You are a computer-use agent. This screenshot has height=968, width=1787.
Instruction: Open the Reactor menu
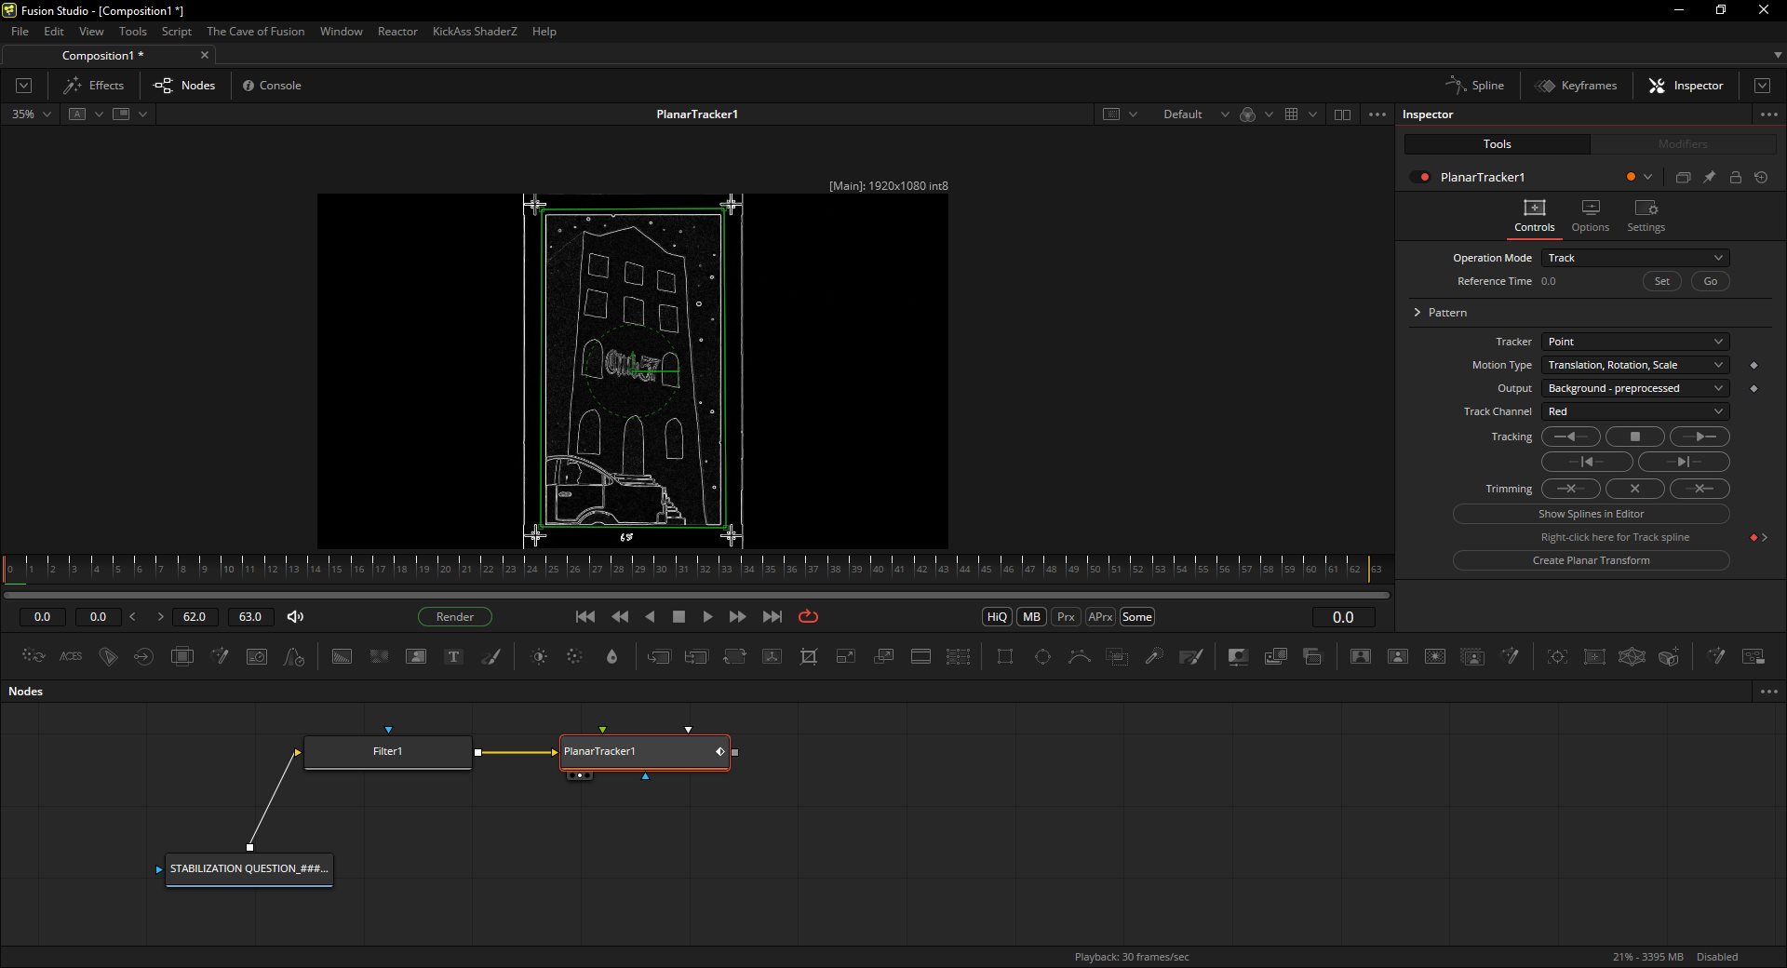click(x=397, y=32)
